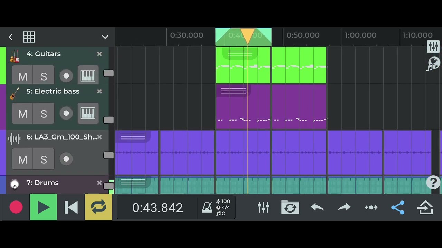This screenshot has height=248, width=442.
Task: Open the metronome settings
Action: (207, 207)
